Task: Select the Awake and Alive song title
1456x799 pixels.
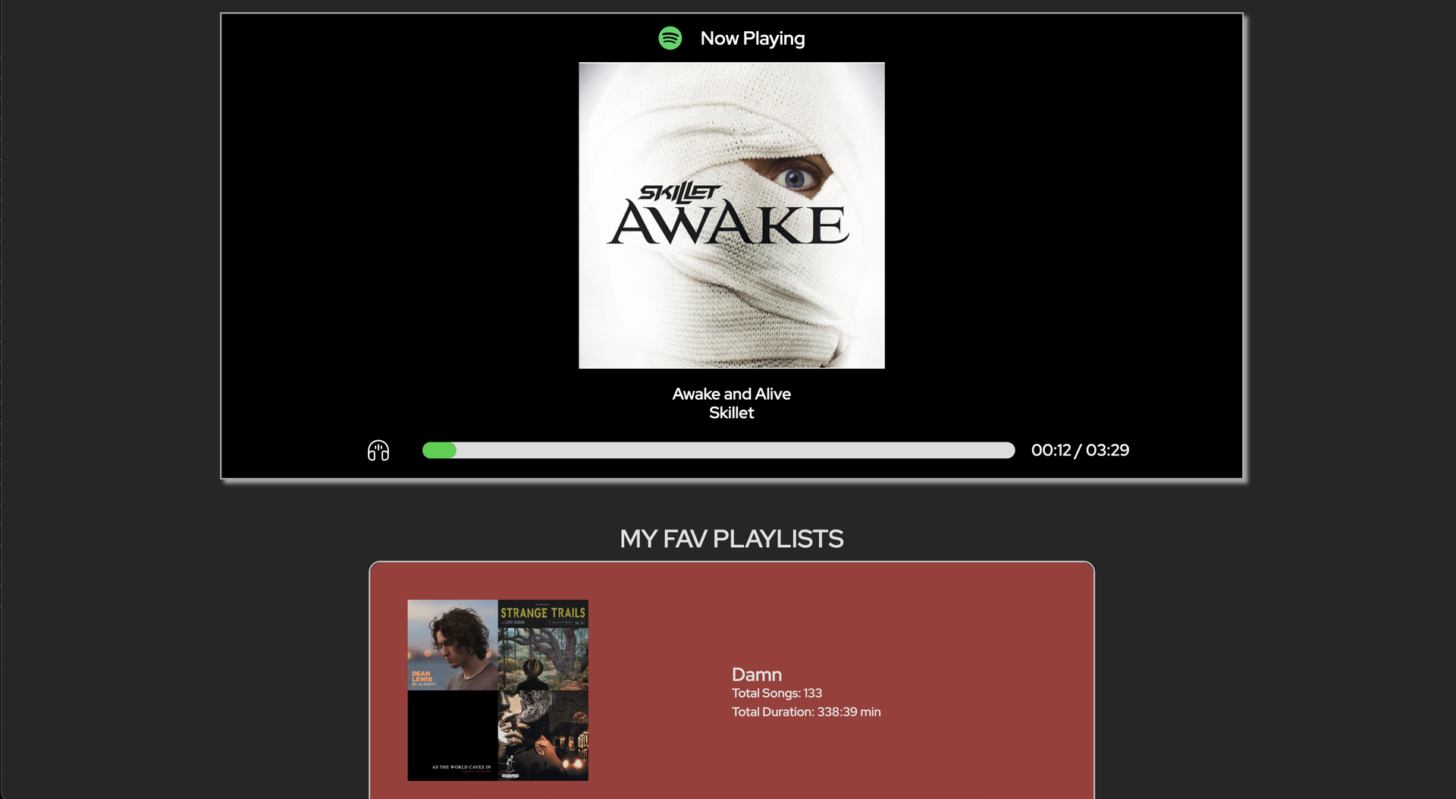Action: point(731,394)
